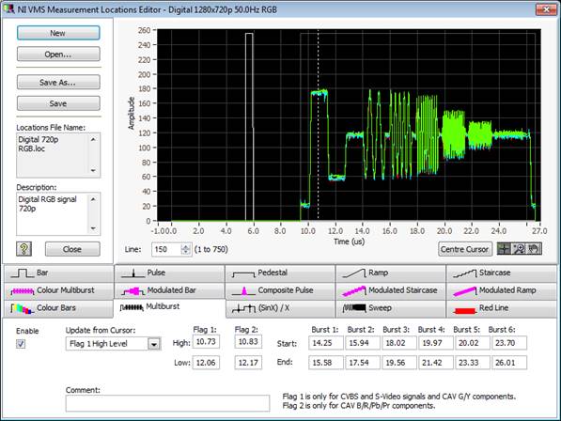
Task: Open help via question mark icon
Action: pos(24,249)
